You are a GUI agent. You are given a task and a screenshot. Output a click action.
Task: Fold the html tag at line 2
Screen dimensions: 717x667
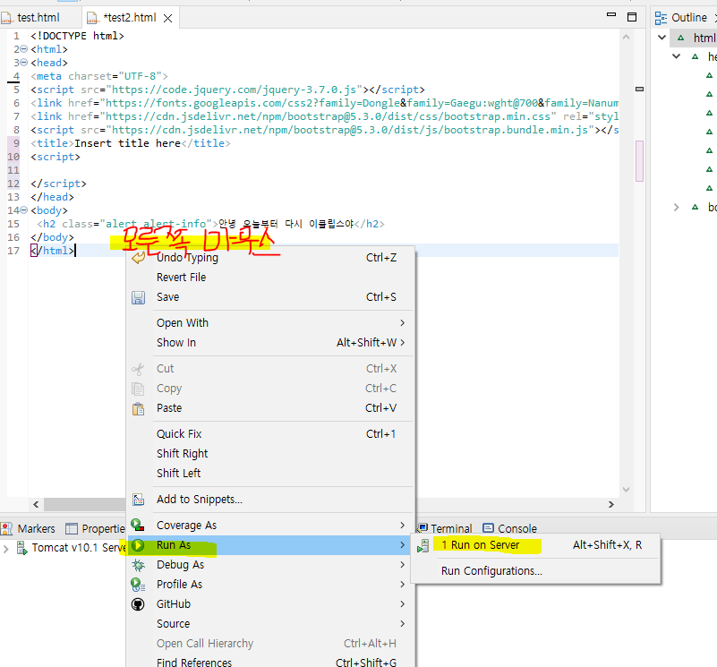24,49
